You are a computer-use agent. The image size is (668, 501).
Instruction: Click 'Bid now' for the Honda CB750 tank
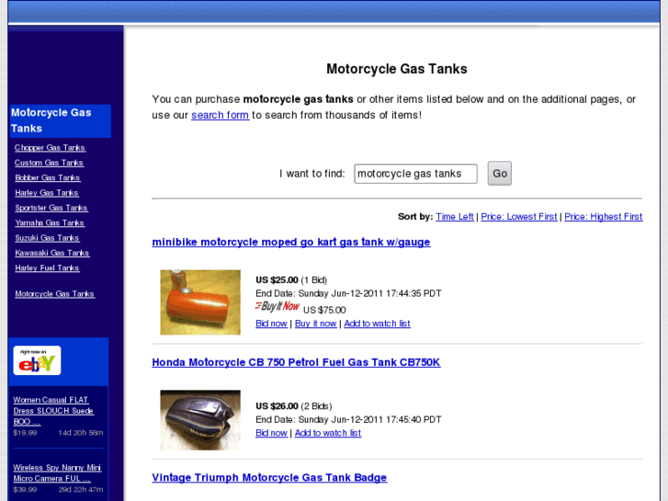tap(271, 433)
